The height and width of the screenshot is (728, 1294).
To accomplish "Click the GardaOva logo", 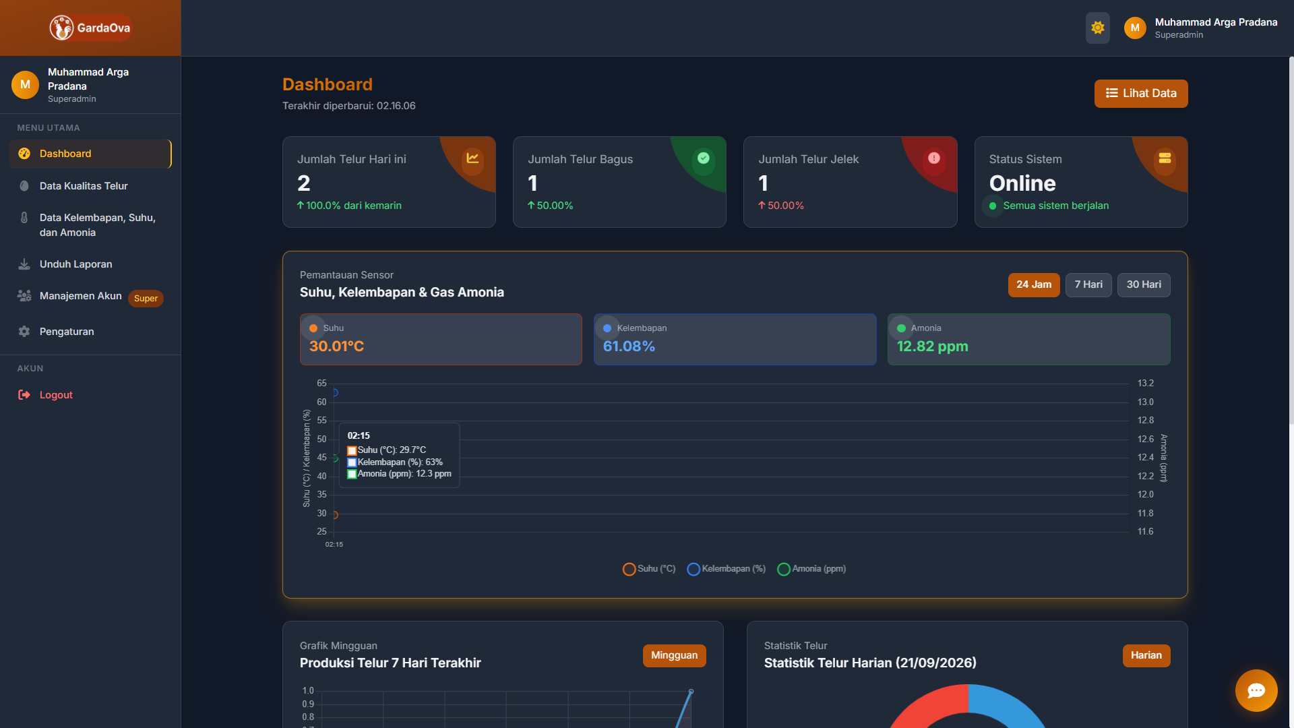I will coord(90,28).
